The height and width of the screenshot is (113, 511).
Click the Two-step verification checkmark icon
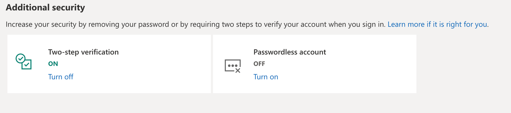point(24,62)
